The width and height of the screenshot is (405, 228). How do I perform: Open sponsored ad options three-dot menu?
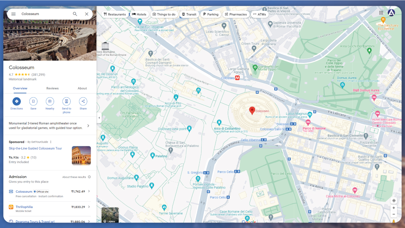(51, 142)
